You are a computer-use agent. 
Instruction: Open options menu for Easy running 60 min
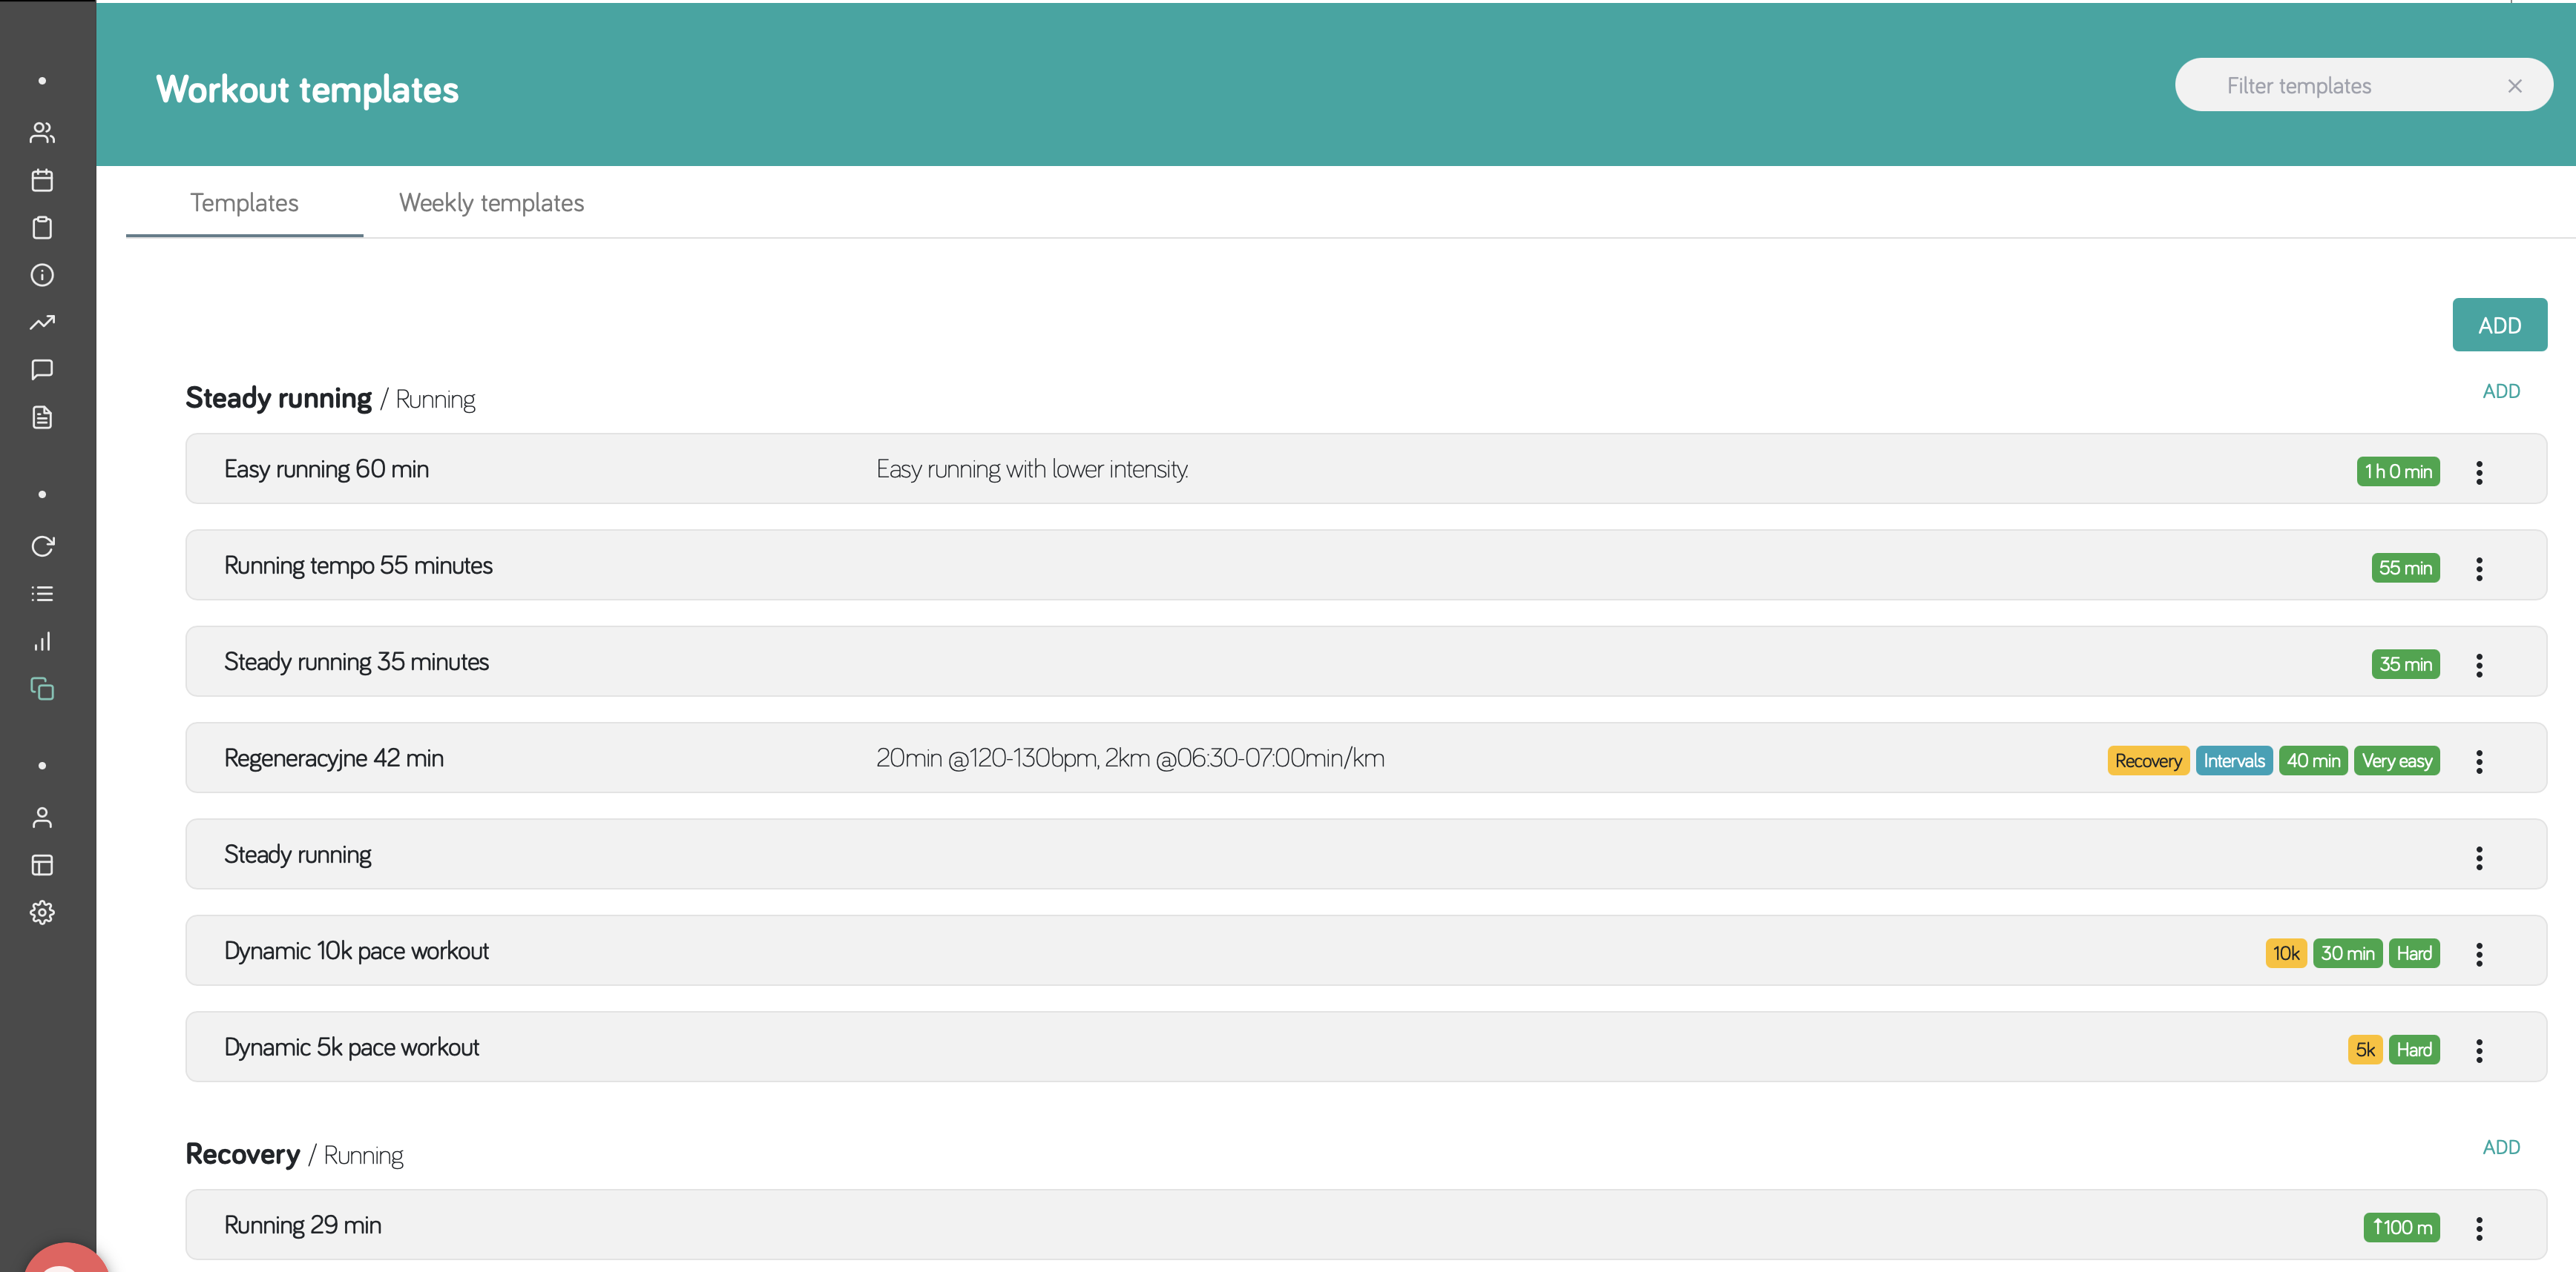tap(2479, 471)
